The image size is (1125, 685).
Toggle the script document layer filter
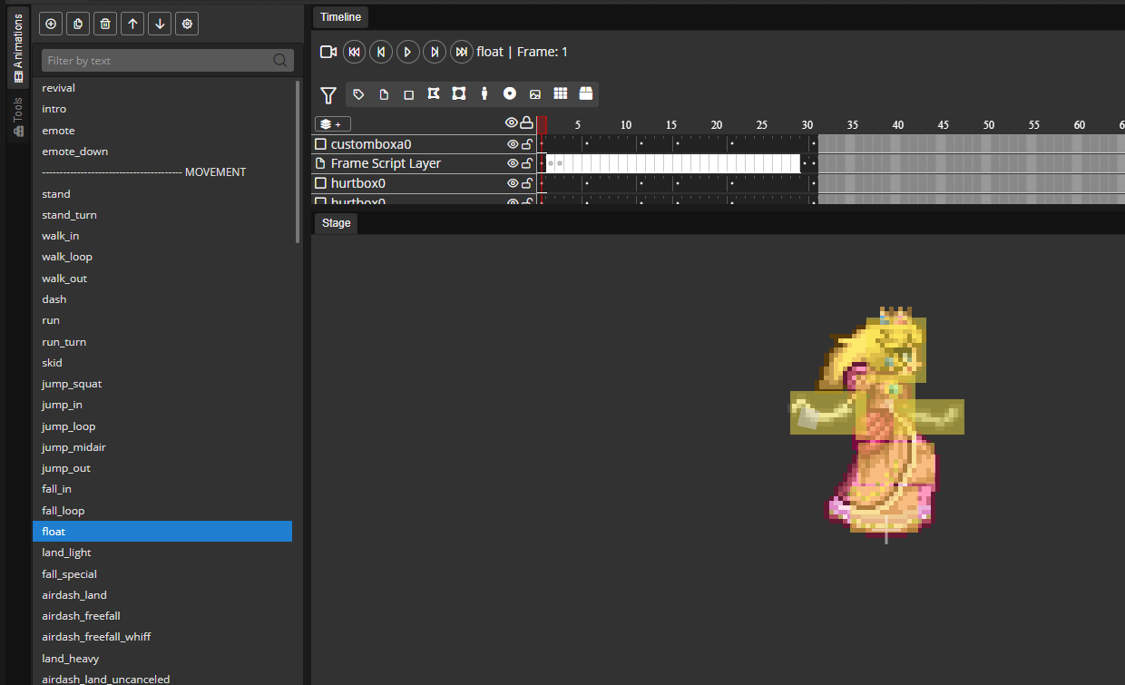click(x=384, y=94)
